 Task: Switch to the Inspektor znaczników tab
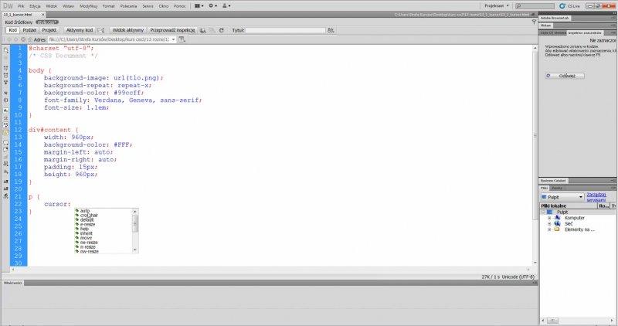584,32
